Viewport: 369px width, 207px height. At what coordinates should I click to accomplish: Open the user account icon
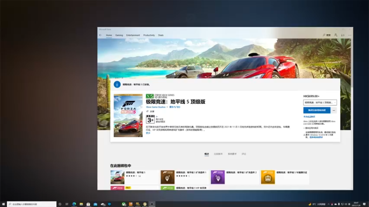pos(336,35)
